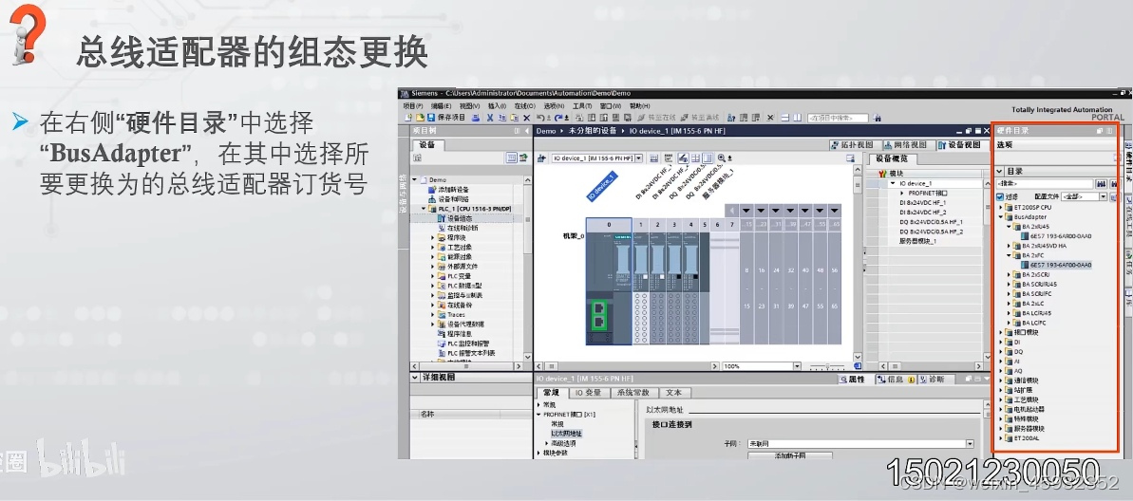Click the Copy toolbar icon
The image size is (1133, 501).
coord(501,118)
